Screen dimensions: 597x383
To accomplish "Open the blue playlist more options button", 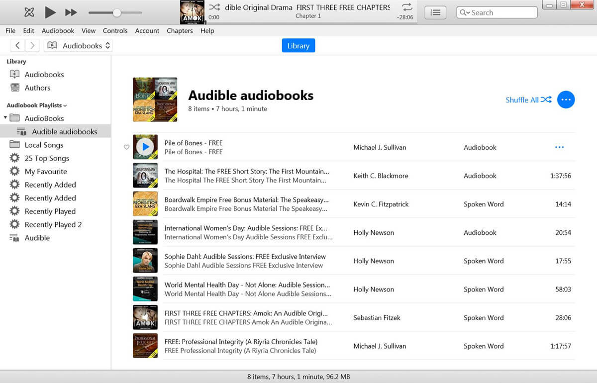I will tap(566, 99).
